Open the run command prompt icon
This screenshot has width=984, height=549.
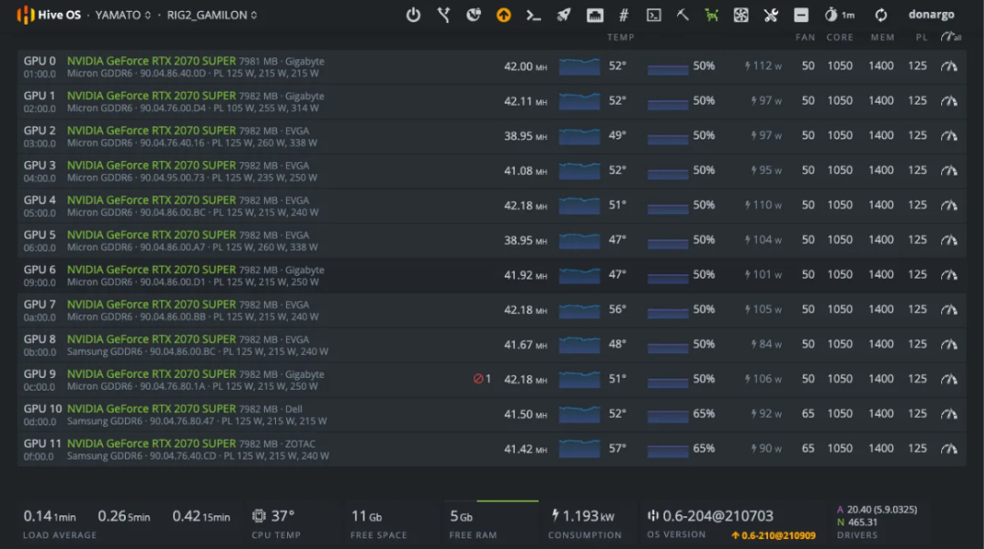(533, 15)
